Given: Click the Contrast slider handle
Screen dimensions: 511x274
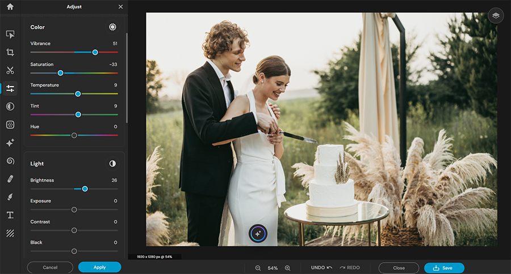Looking at the screenshot, I should click(x=74, y=230).
